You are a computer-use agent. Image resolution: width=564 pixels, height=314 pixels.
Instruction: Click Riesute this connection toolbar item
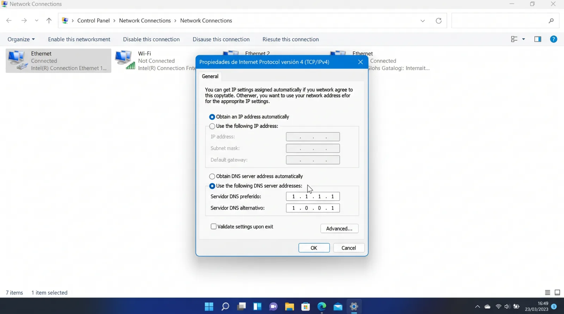coord(290,39)
